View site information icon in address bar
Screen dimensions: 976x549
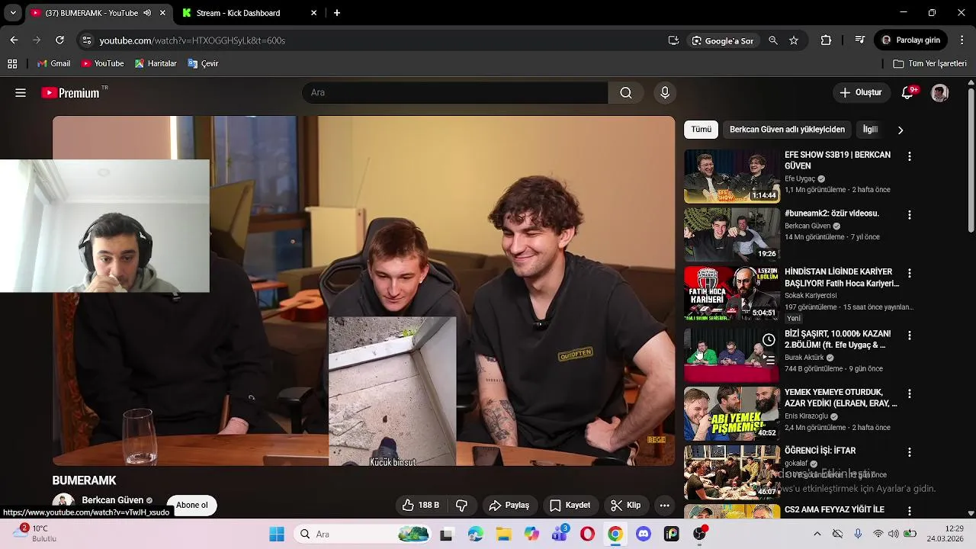point(86,40)
